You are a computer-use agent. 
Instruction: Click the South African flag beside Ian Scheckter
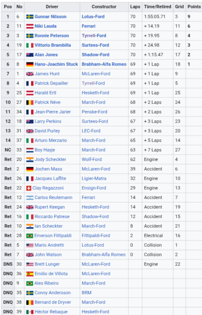point(30,226)
